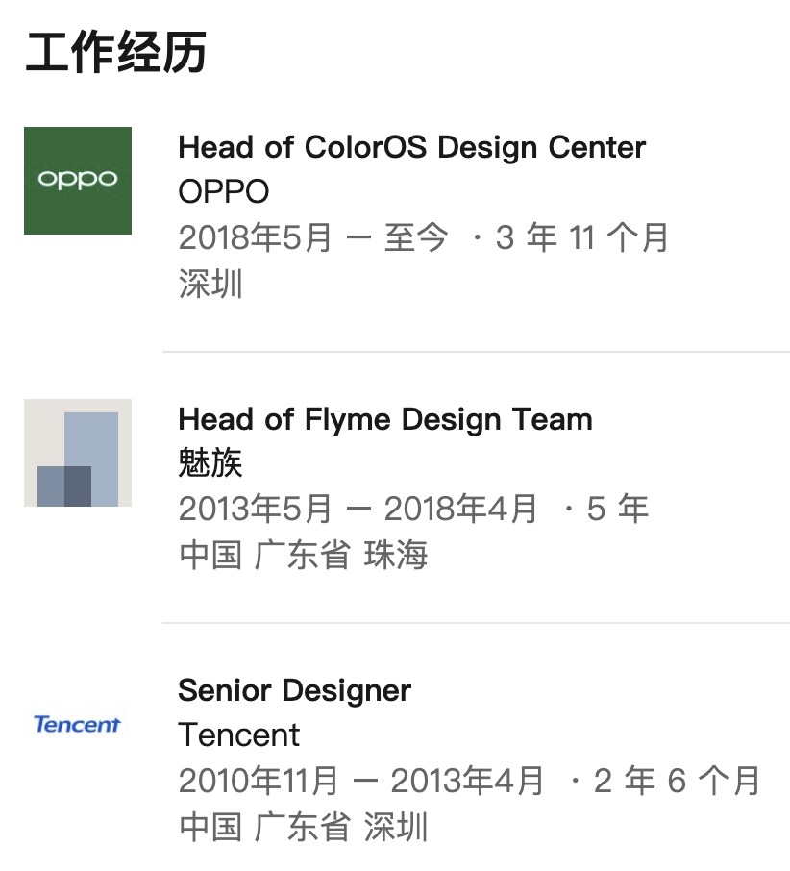Click the 魅族 company name
Viewport: 790px width, 871px height.
point(210,462)
